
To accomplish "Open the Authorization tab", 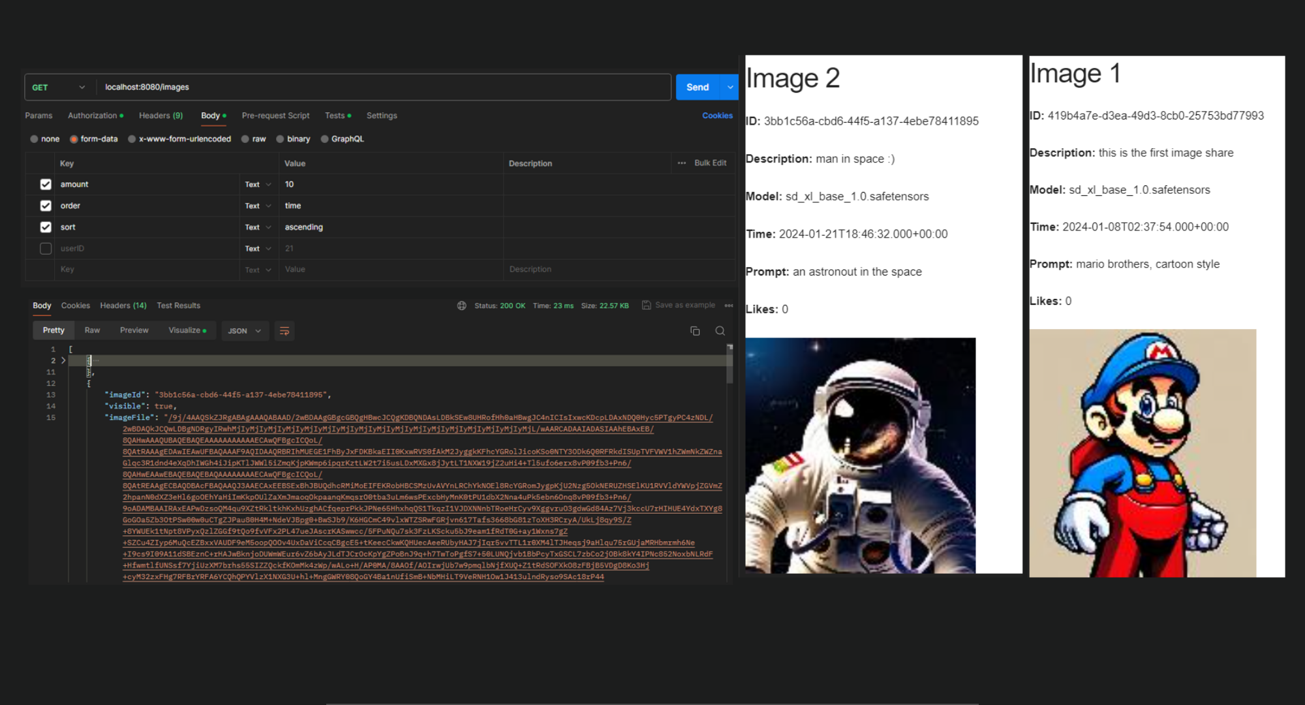I will 95,116.
